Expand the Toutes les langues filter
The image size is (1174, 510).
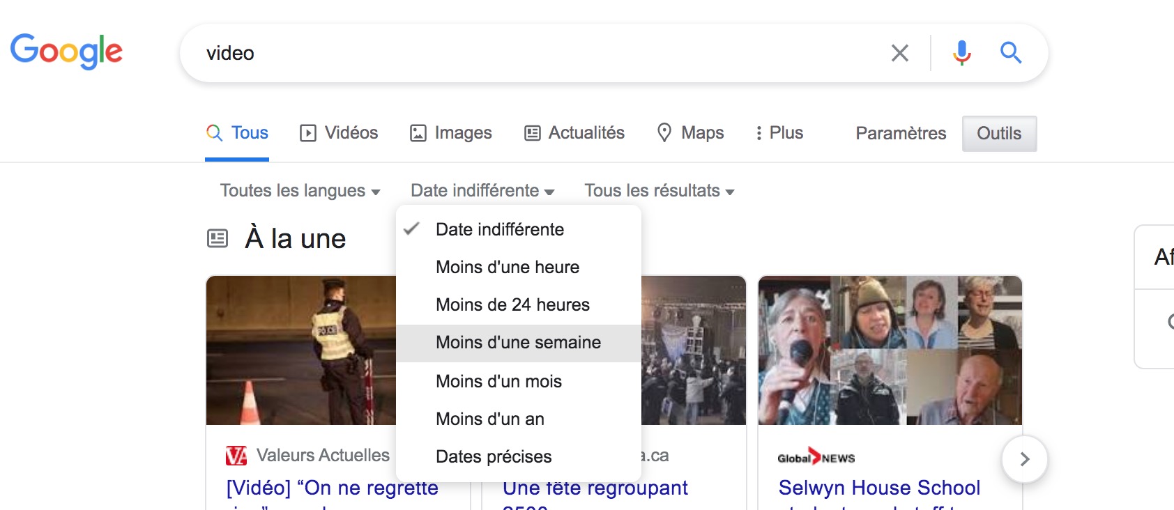click(x=300, y=191)
